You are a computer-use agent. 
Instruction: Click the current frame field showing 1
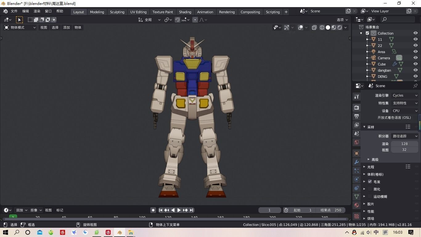coord(269,210)
